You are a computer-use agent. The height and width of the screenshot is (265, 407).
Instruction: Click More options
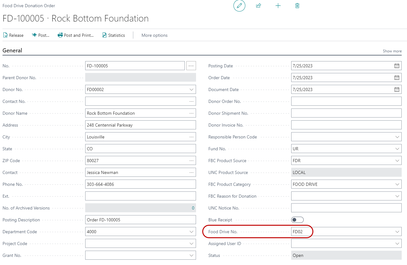[154, 35]
